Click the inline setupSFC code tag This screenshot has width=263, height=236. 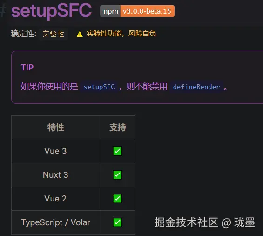pos(99,87)
